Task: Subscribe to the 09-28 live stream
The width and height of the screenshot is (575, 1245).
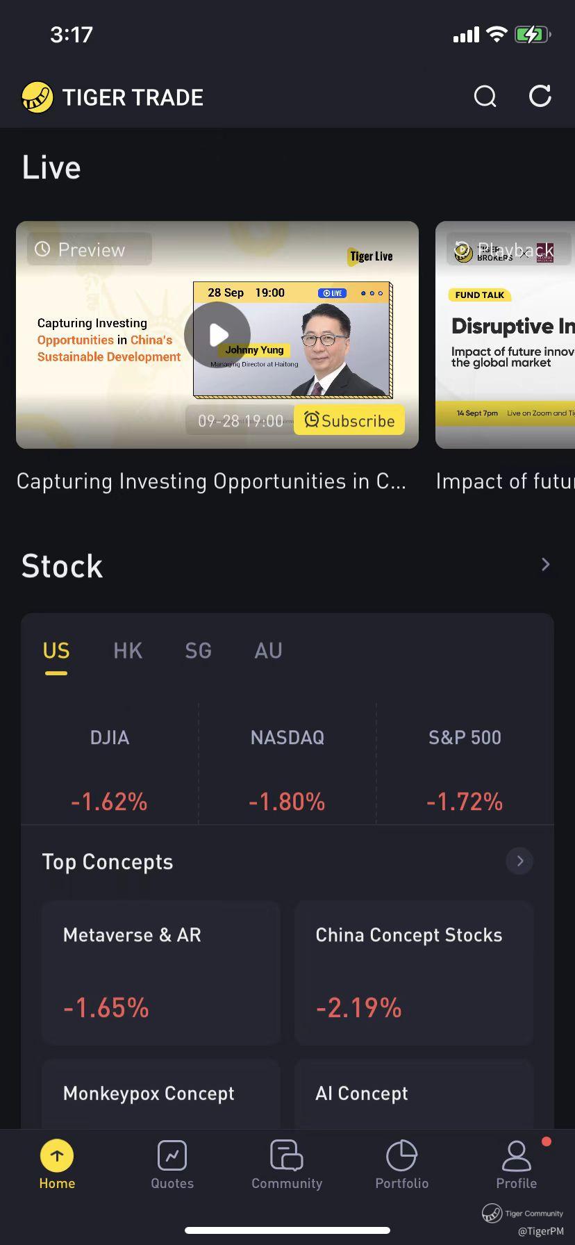Action: (349, 420)
